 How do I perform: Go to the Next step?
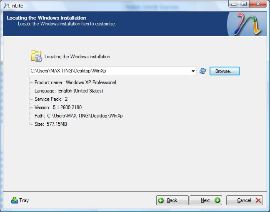[206, 200]
